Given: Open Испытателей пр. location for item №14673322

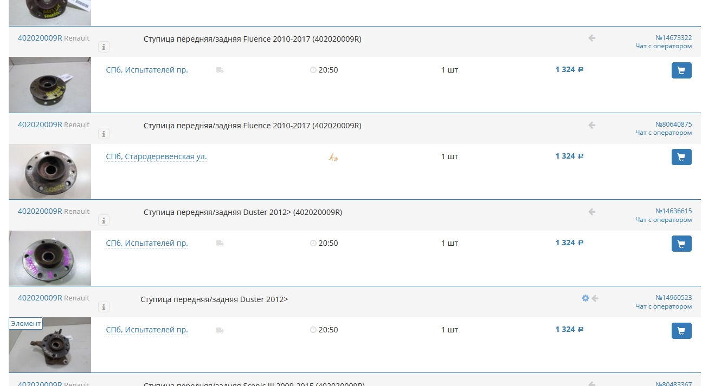Looking at the screenshot, I should 147,70.
